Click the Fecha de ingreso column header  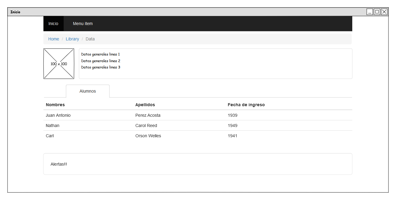tap(246, 105)
